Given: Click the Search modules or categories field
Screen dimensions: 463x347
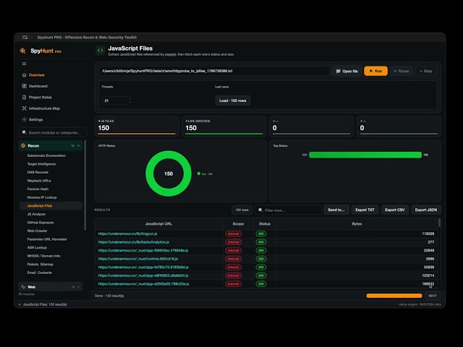Looking at the screenshot, I should [x=53, y=132].
